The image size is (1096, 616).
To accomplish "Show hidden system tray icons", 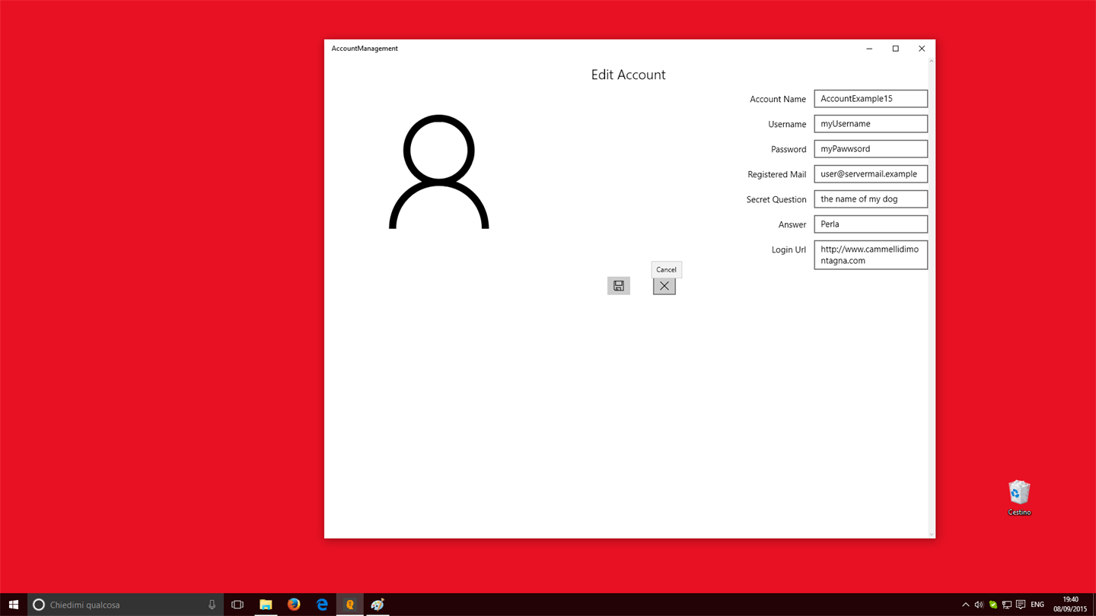I will coord(965,605).
